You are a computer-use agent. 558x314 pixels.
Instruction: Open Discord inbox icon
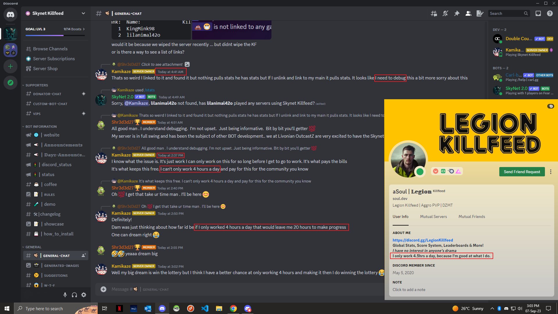pyautogui.click(x=538, y=13)
